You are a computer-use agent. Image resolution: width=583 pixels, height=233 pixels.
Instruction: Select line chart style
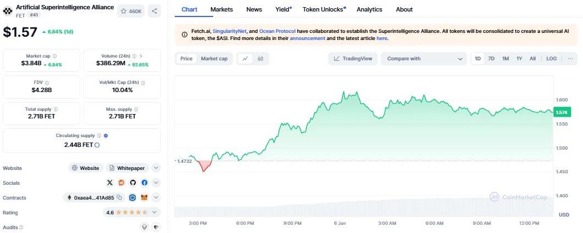click(245, 59)
